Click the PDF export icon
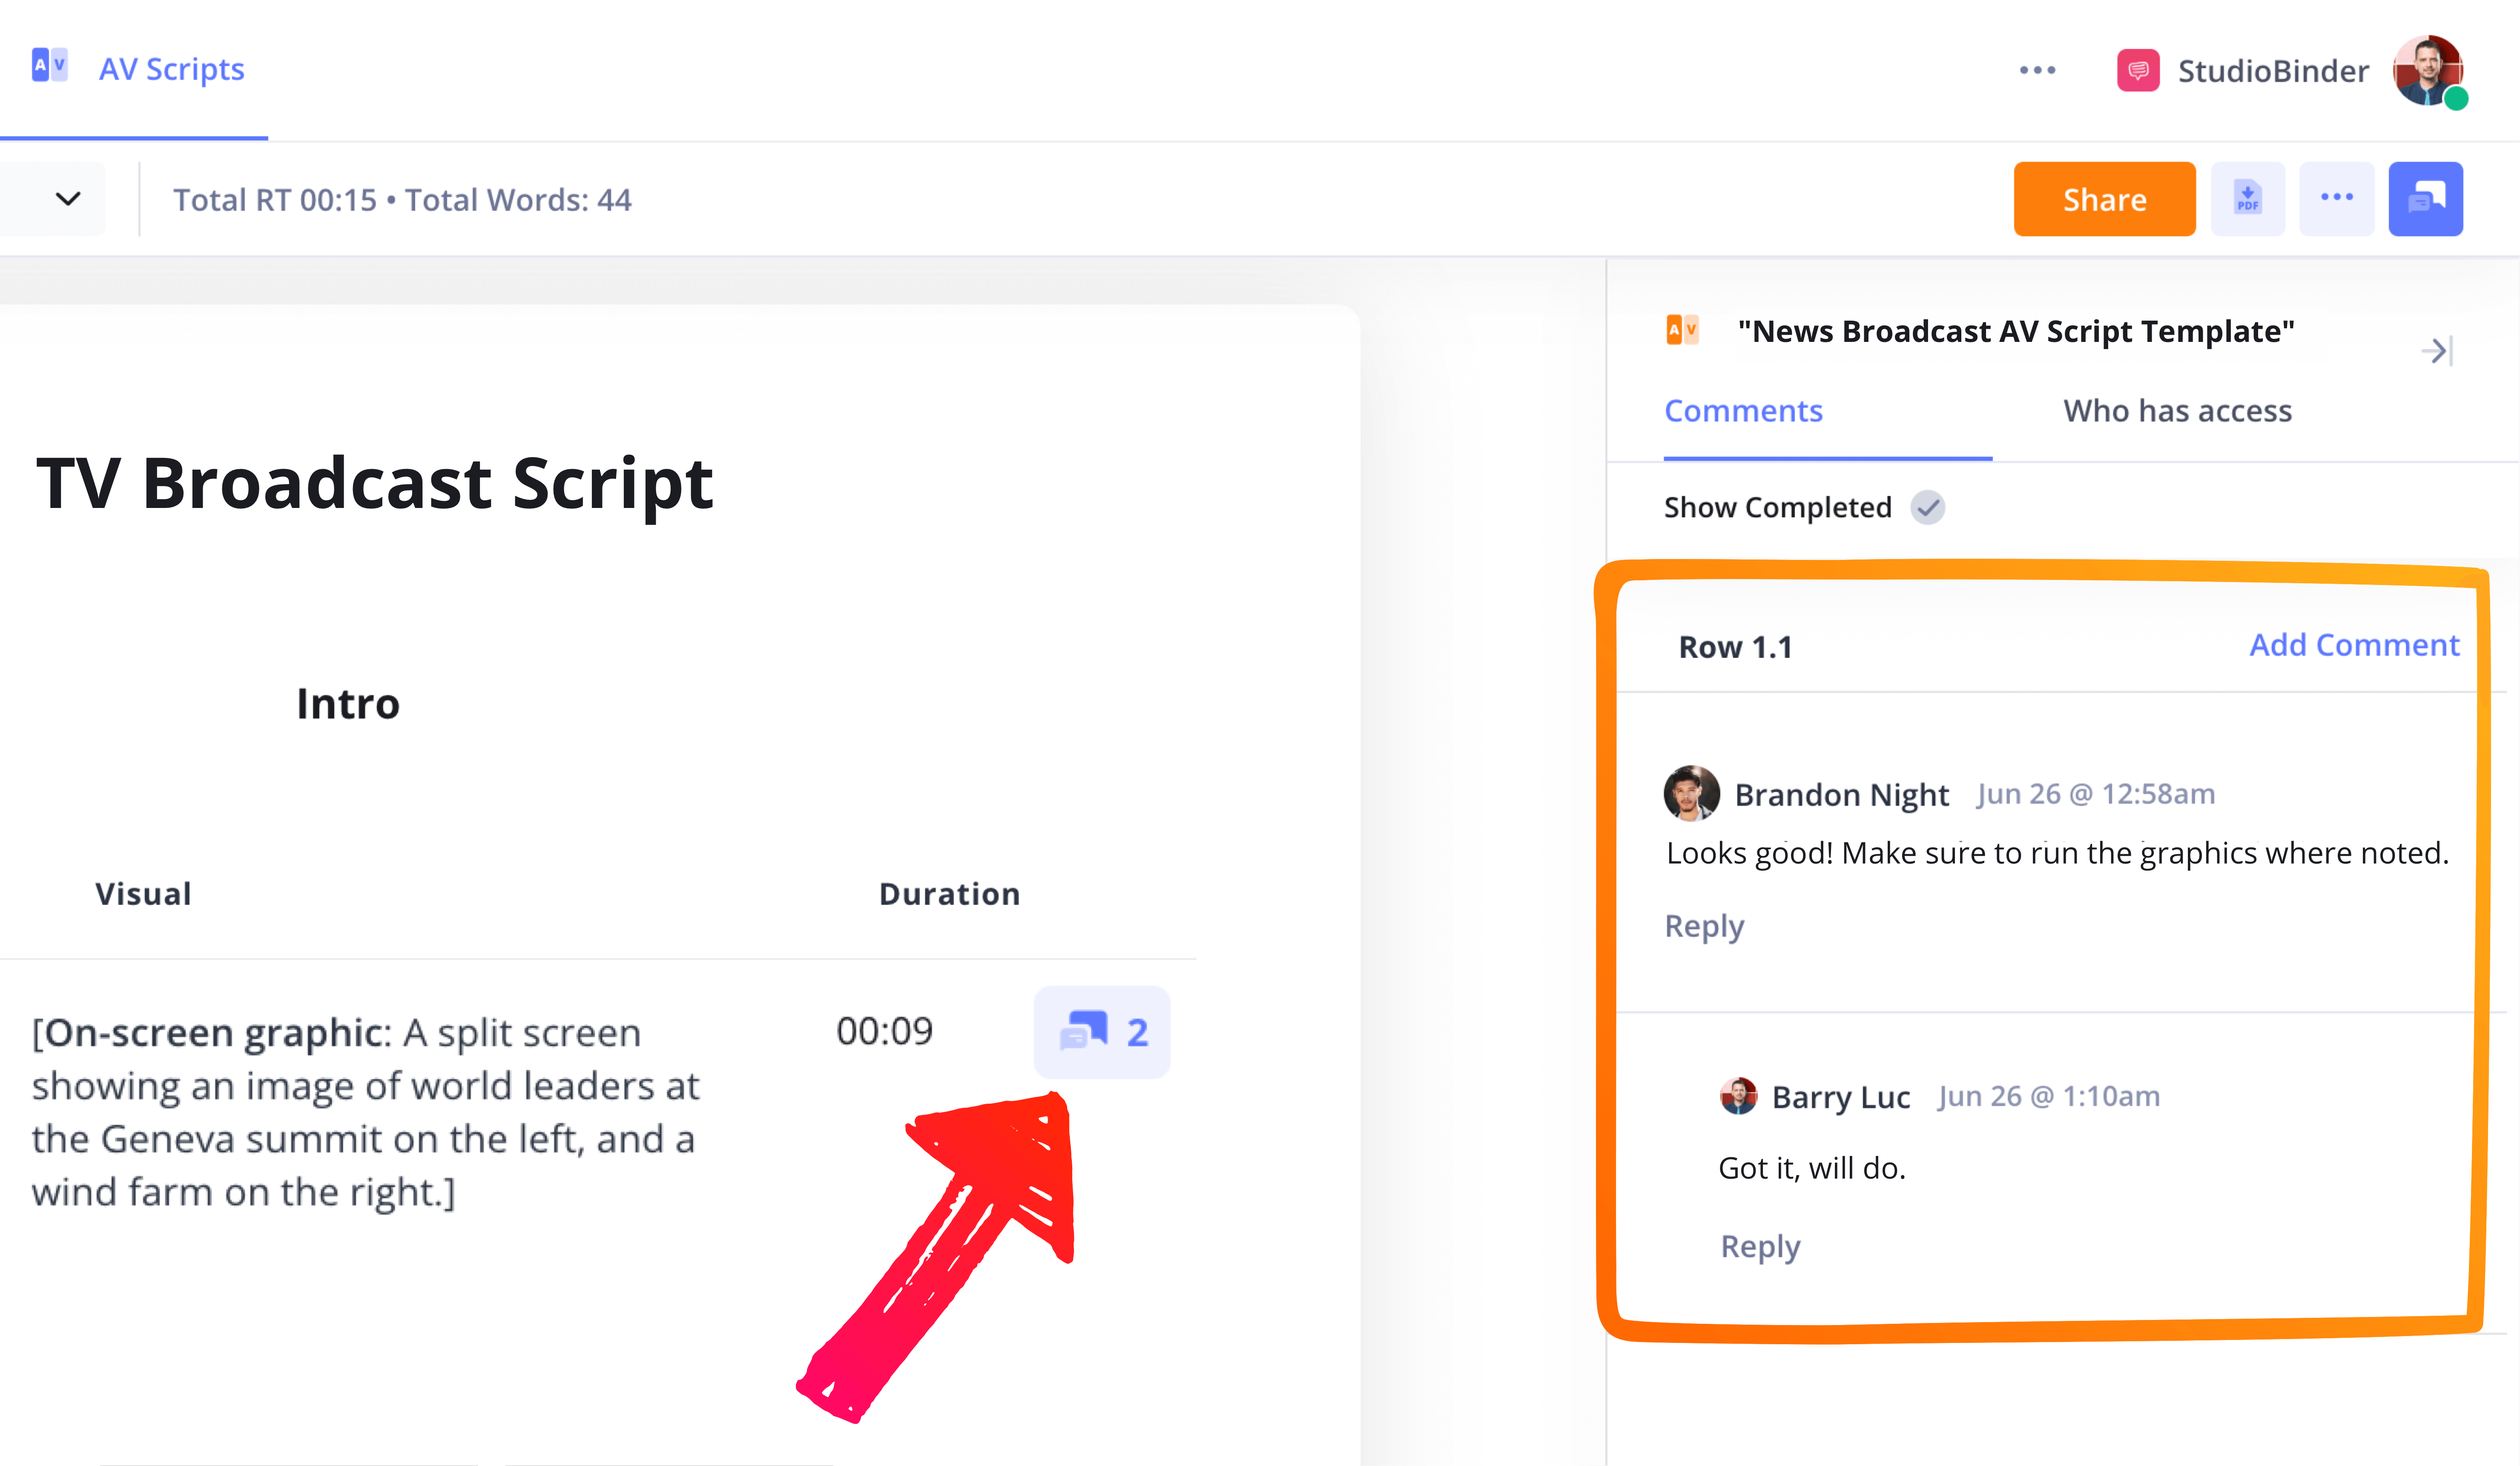The image size is (2520, 1466). click(2248, 198)
